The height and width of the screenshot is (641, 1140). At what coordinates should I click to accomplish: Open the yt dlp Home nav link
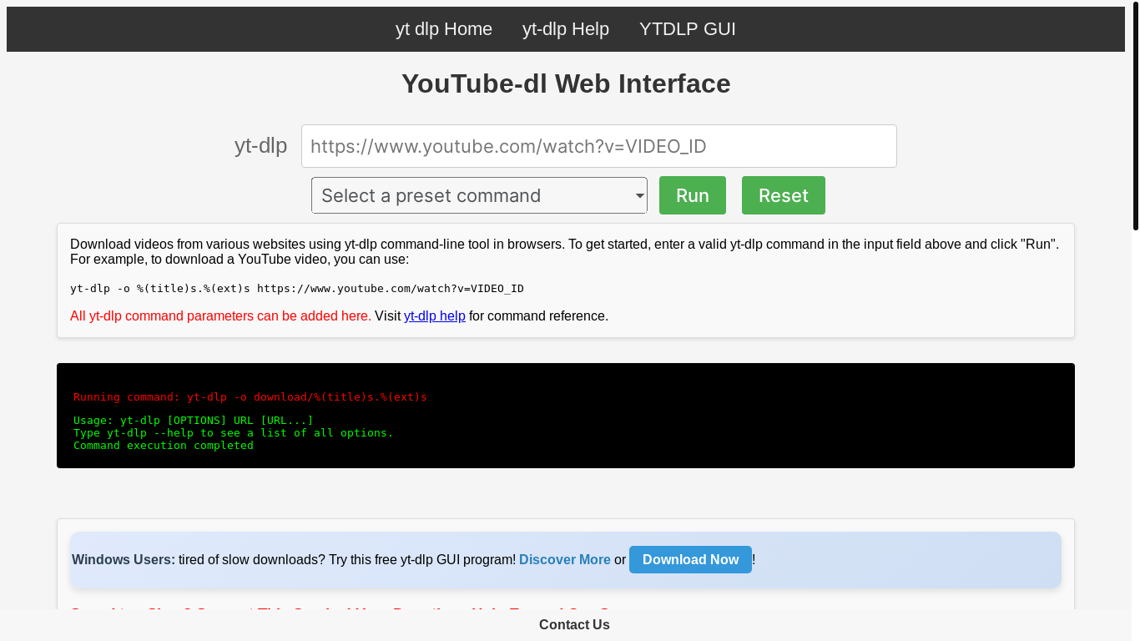(x=444, y=29)
